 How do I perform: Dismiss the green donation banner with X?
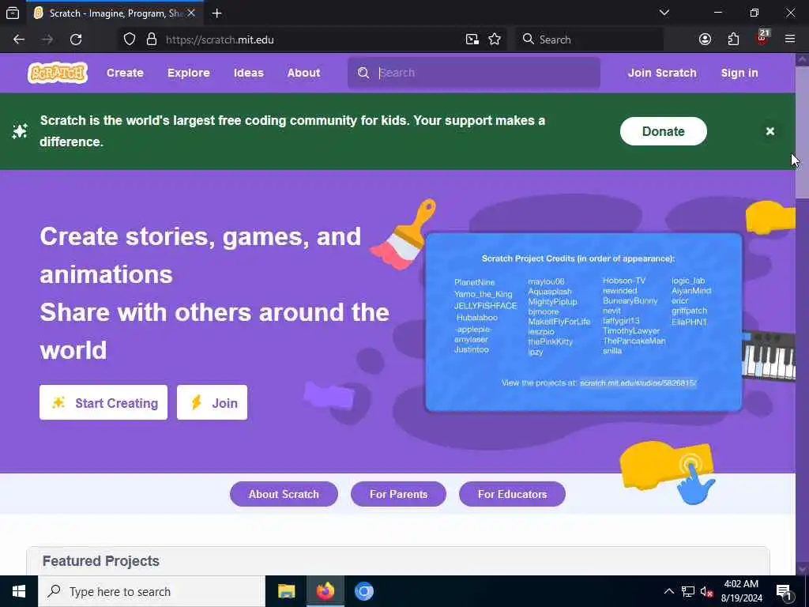[769, 131]
